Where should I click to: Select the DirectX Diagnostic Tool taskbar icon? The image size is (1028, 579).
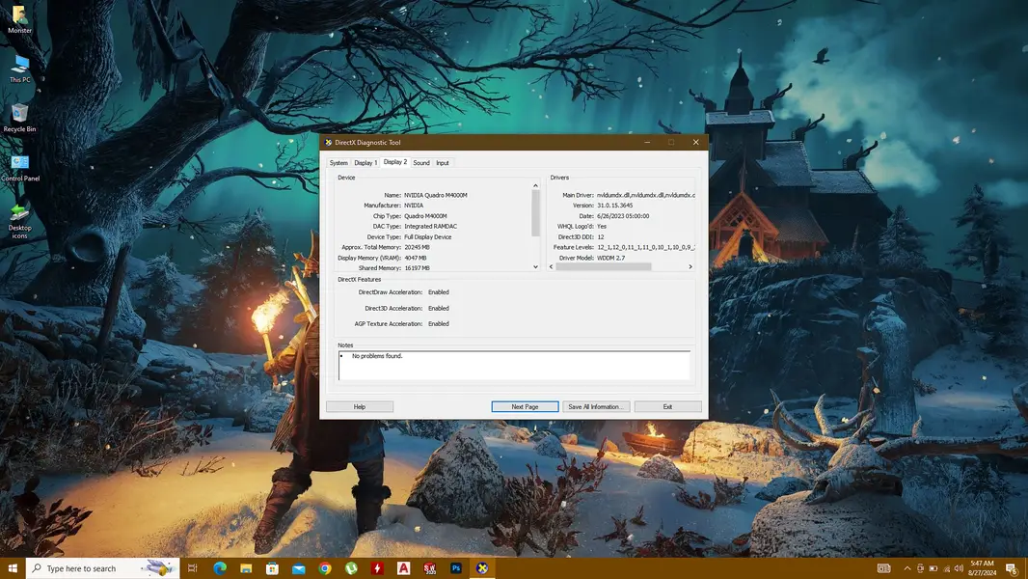[x=482, y=567]
